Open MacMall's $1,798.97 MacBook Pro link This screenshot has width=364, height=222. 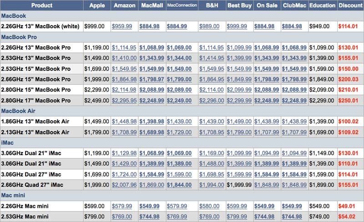[152, 80]
